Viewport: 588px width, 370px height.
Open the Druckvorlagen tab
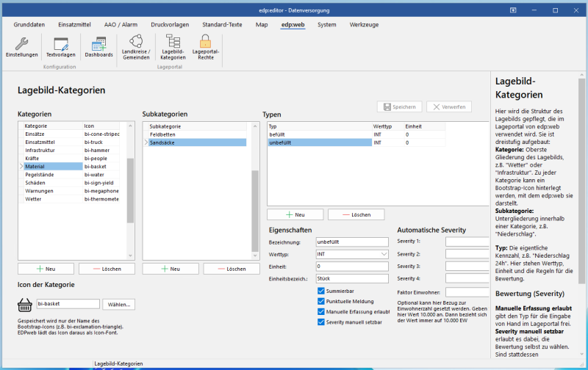170,25
